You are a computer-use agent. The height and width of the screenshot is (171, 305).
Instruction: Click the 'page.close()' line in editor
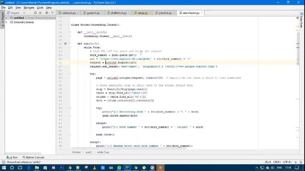105,134
